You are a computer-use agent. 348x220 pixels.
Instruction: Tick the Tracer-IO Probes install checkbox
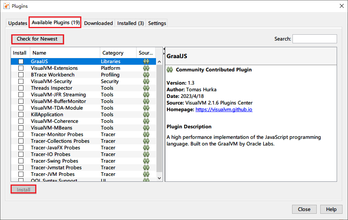point(21,154)
